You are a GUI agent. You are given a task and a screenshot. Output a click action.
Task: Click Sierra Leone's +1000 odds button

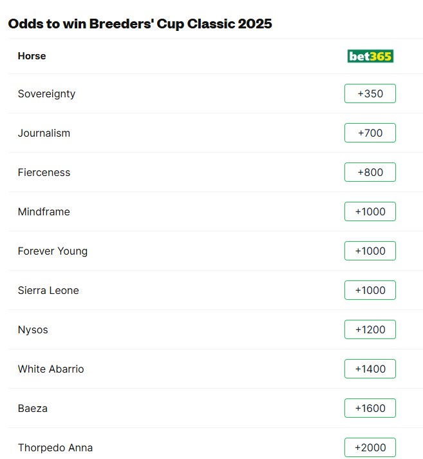pos(370,290)
